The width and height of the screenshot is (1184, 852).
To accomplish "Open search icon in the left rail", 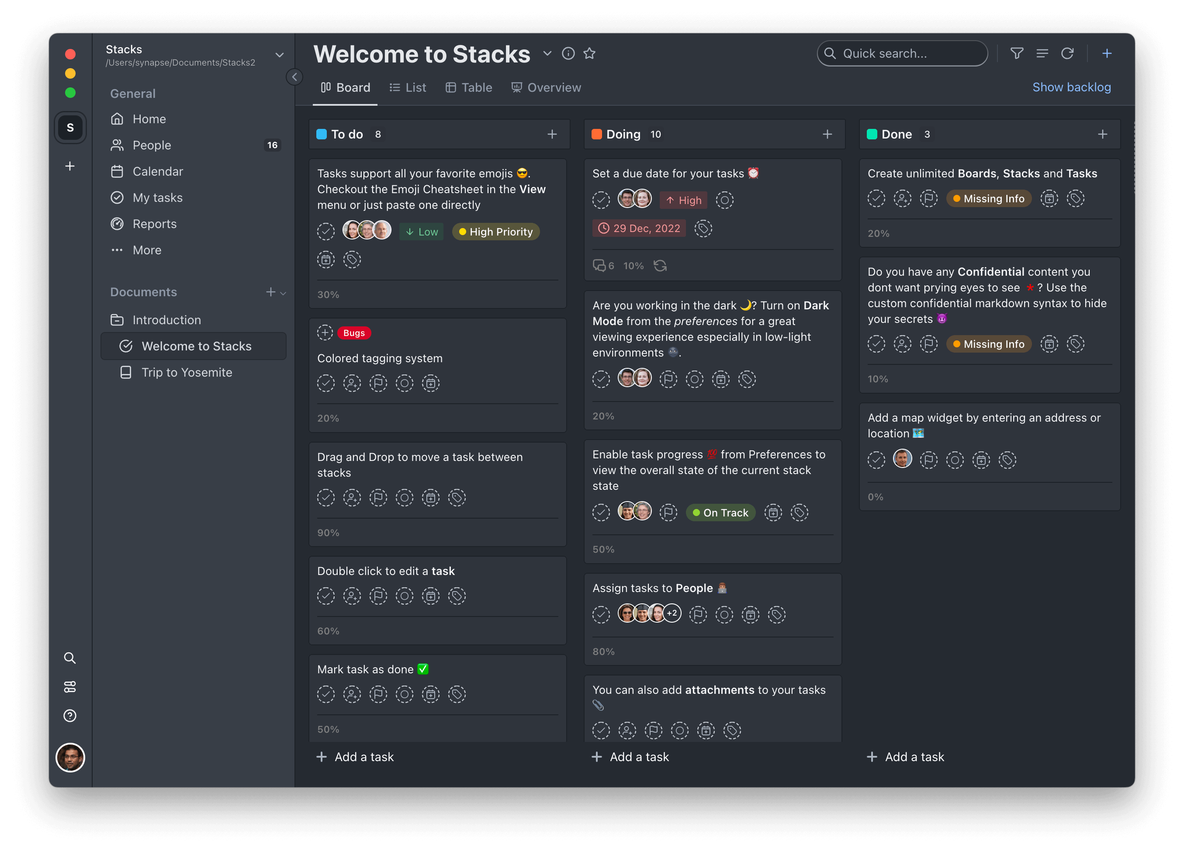I will (x=70, y=658).
